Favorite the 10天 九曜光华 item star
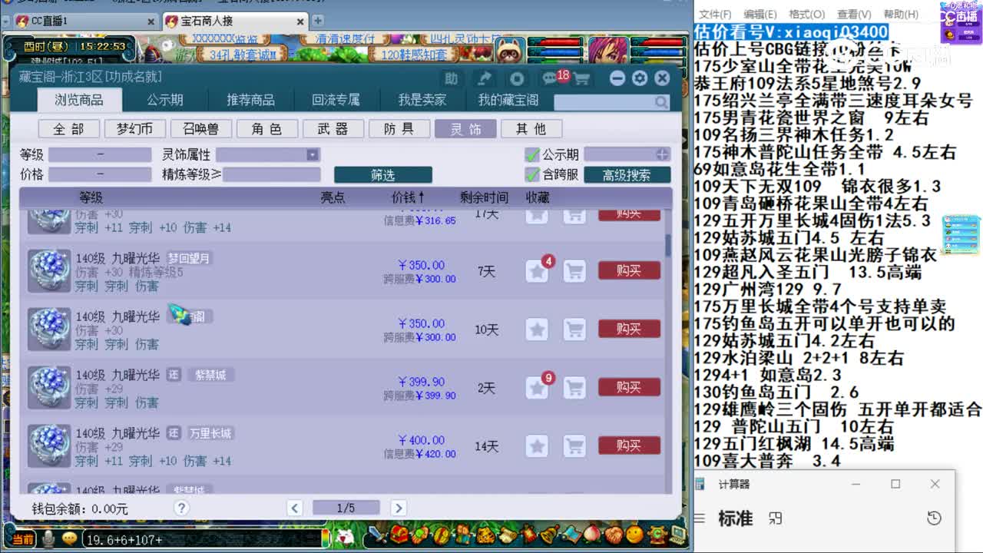The height and width of the screenshot is (553, 983). point(537,329)
